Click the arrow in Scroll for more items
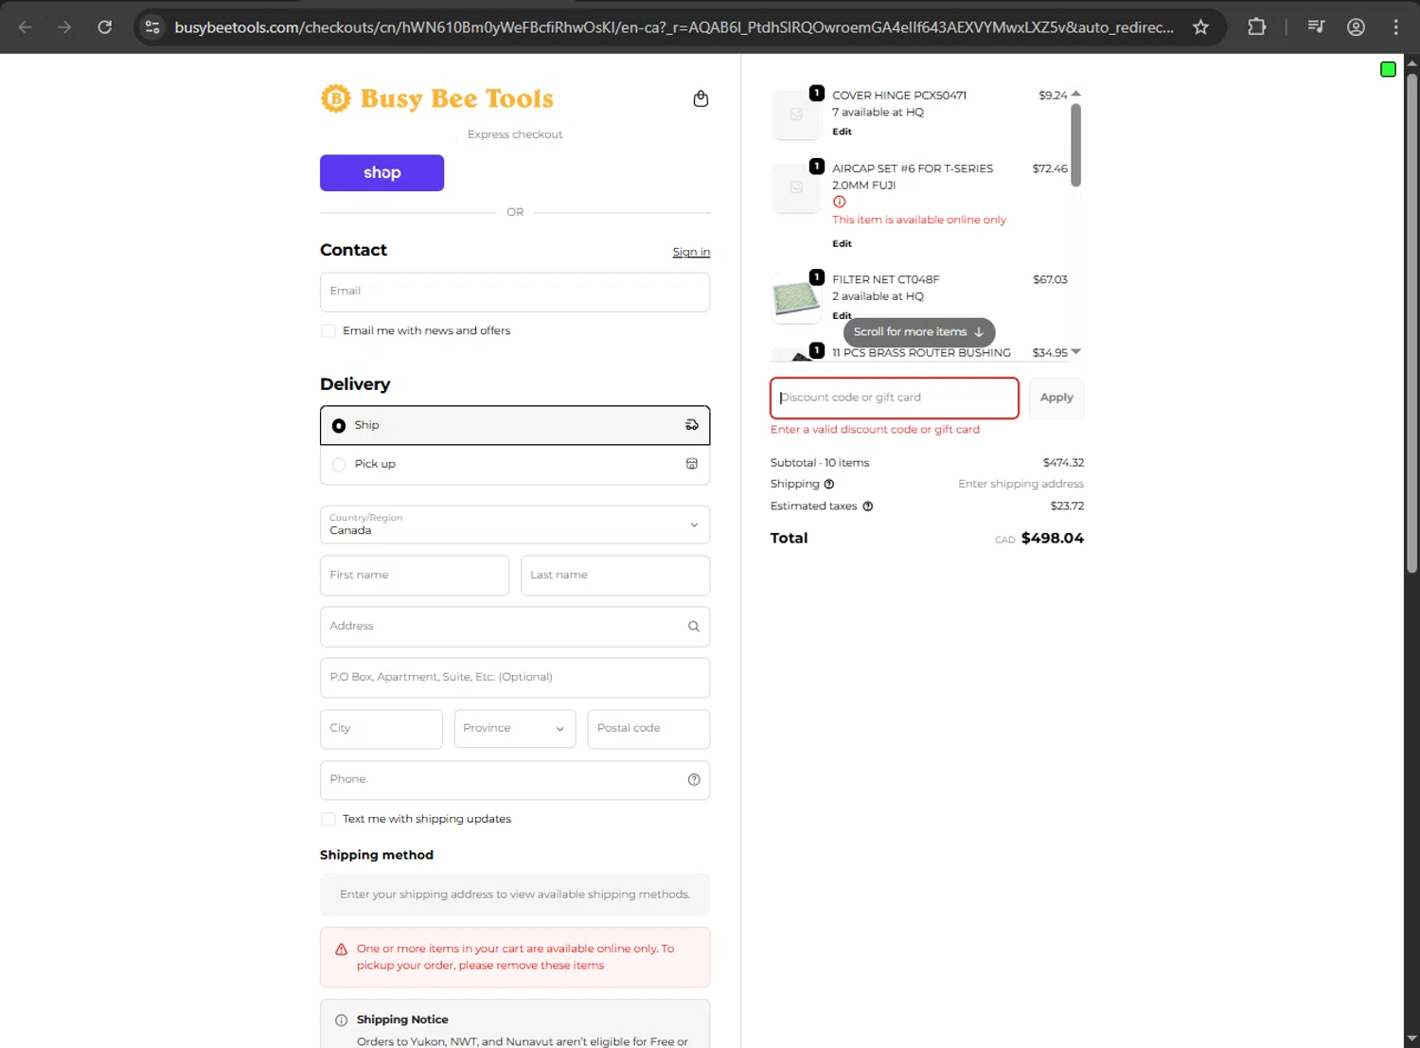Screen dimensions: 1420x1048 pyautogui.click(x=979, y=332)
